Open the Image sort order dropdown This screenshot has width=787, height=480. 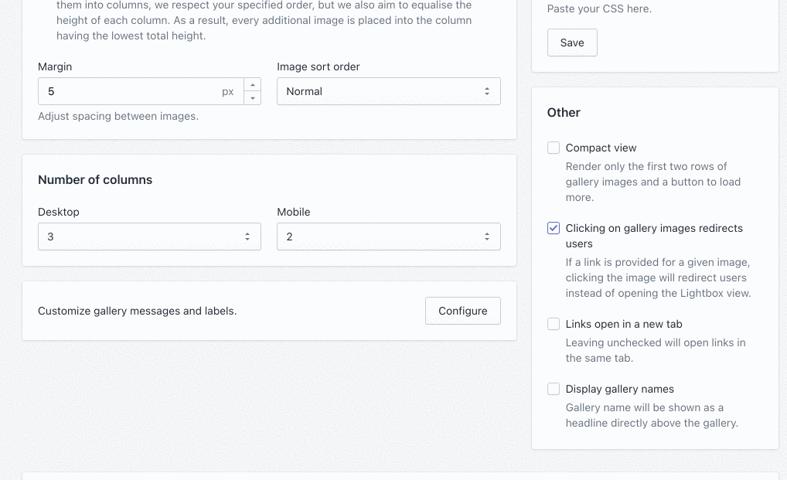[389, 91]
